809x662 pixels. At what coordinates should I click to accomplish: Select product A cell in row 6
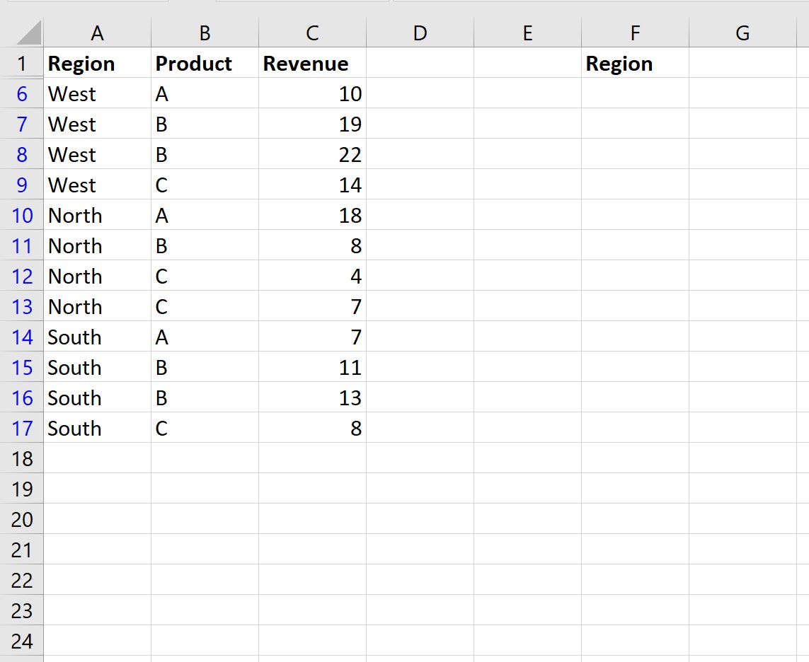[x=205, y=93]
